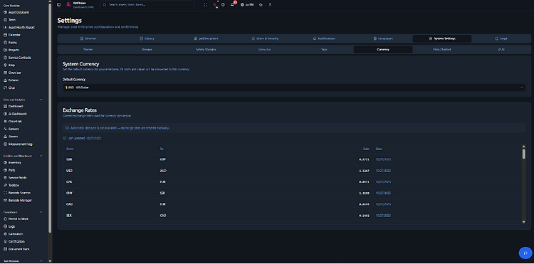Collapse Data and Analytics section
The image size is (534, 264).
[41, 100]
